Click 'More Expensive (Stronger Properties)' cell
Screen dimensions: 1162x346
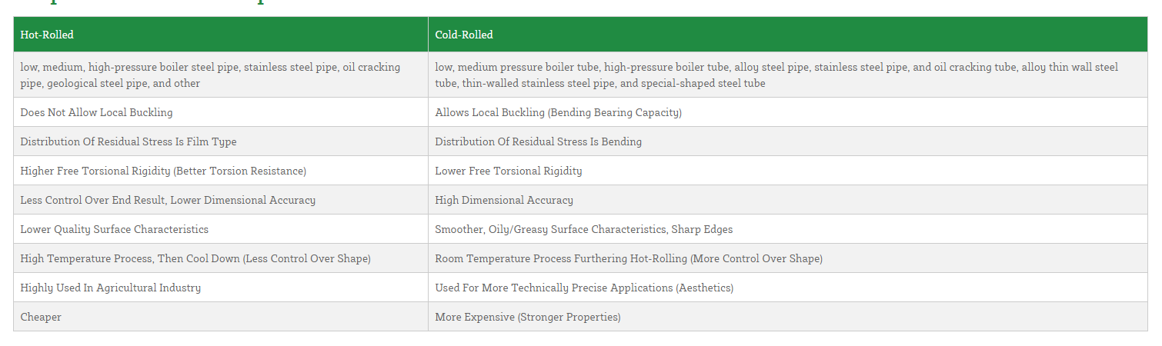(527, 317)
